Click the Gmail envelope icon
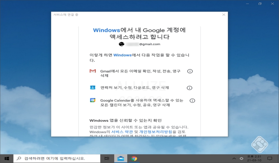This screenshot has width=279, height=163. pyautogui.click(x=93, y=71)
